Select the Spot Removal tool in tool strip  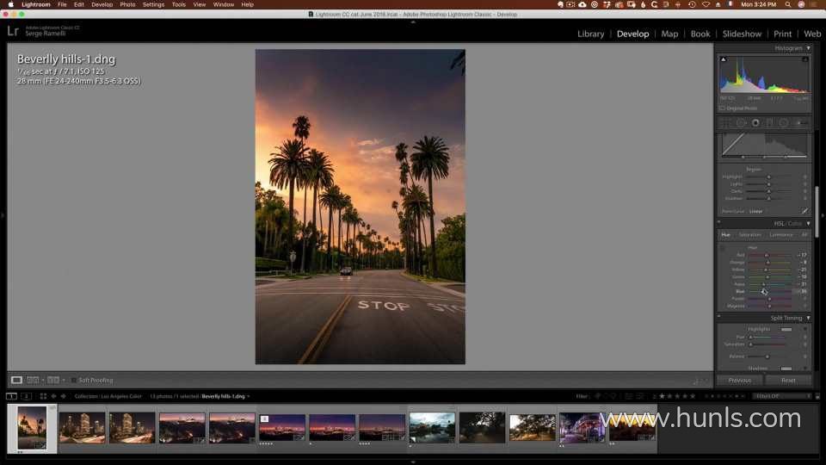[x=741, y=123]
